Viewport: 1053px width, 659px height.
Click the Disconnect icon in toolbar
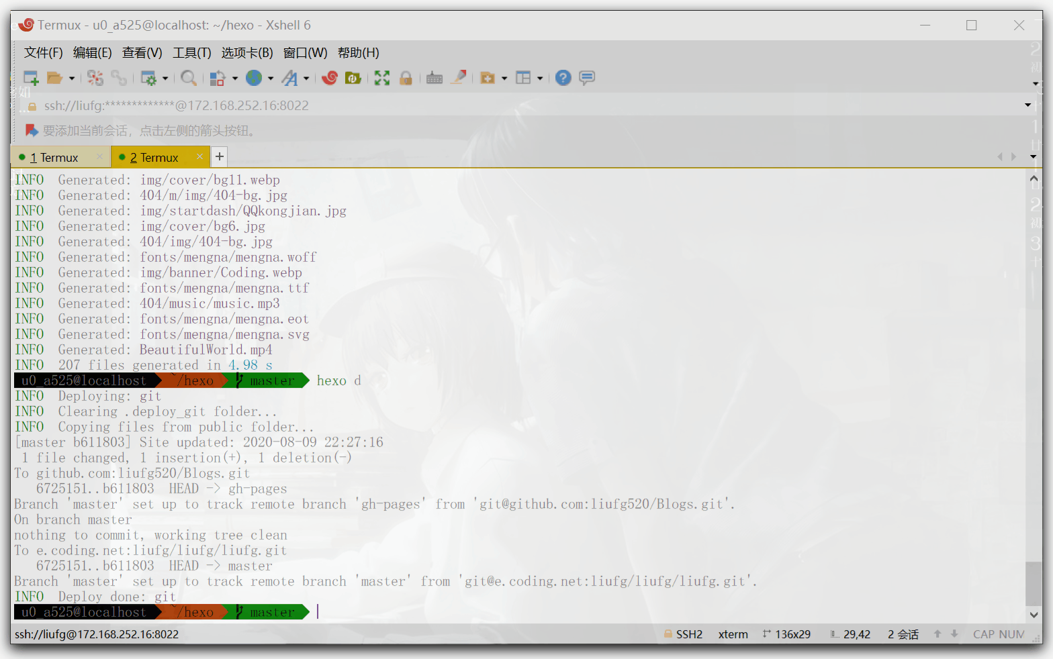pyautogui.click(x=95, y=78)
